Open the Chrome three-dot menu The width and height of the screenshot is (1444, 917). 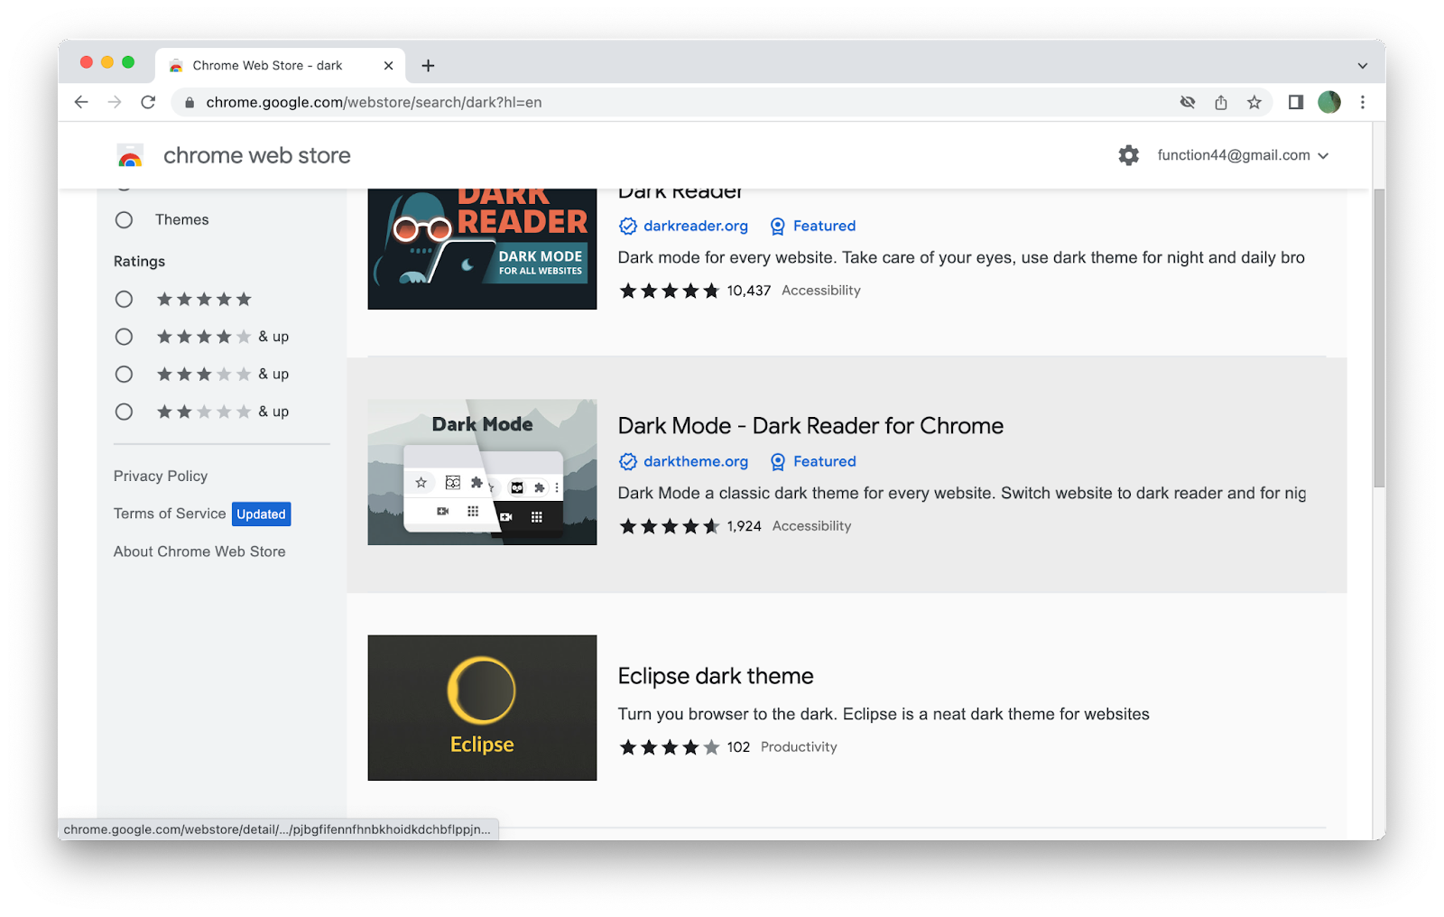pos(1363,102)
